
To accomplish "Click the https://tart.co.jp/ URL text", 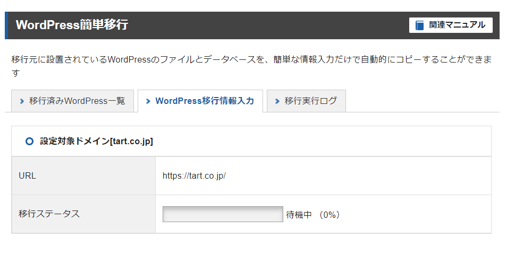I will (x=194, y=175).
